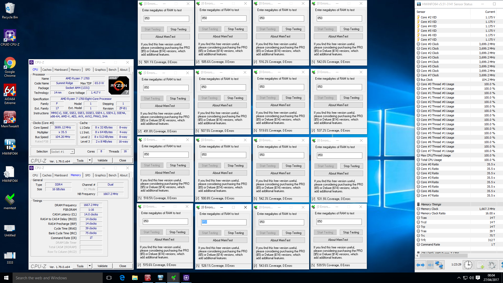Screen dimensions: 503x283
Task: Click RAM megabytes field in MemTest at 528.1% coverage
Action: coord(224,222)
